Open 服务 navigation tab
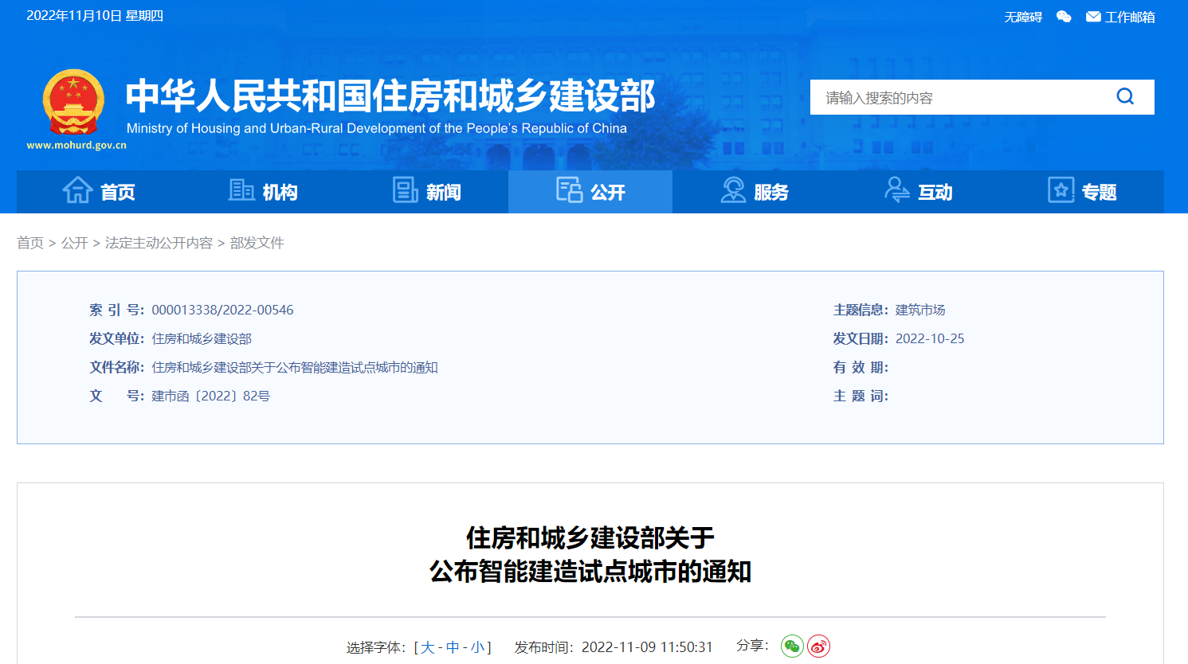 click(x=755, y=192)
